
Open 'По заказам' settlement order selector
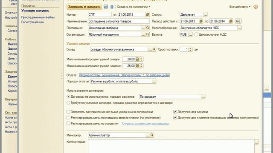click(x=203, y=96)
